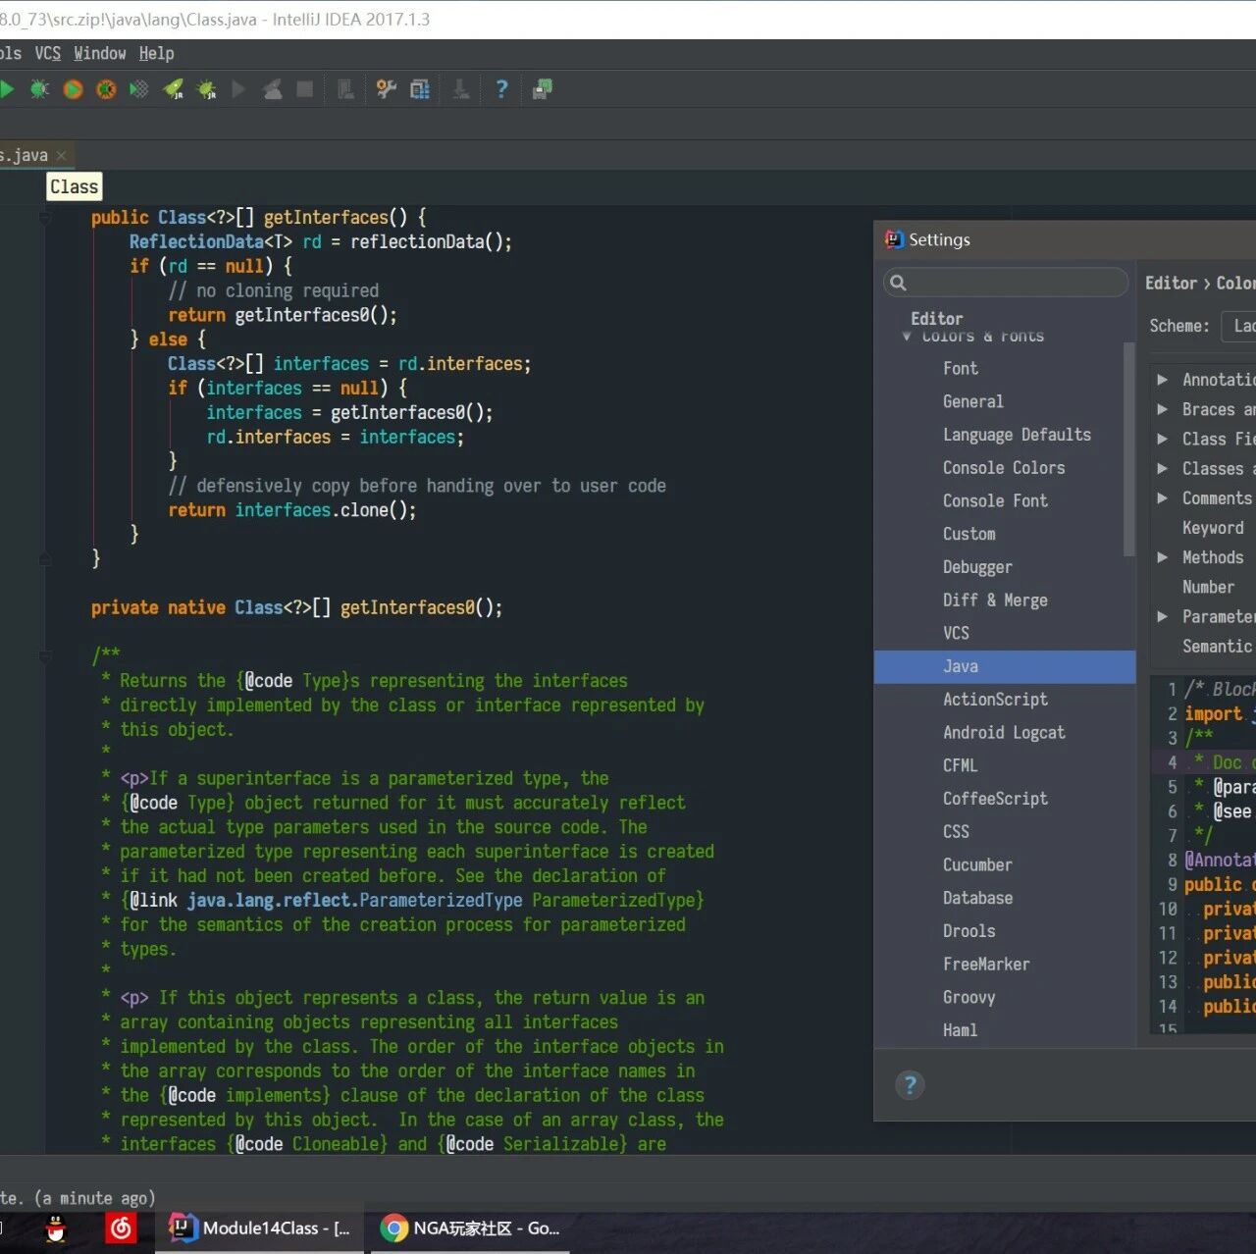Open the Scheme dropdown in Settings
The image size is (1256, 1254).
(x=1238, y=326)
